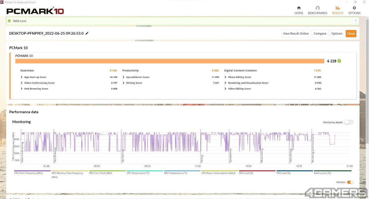This screenshot has width=369, height=199.
Task: Go to BENCHMARKS tab
Action: pos(317,10)
